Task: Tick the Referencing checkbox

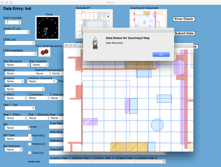Action: (30, 144)
